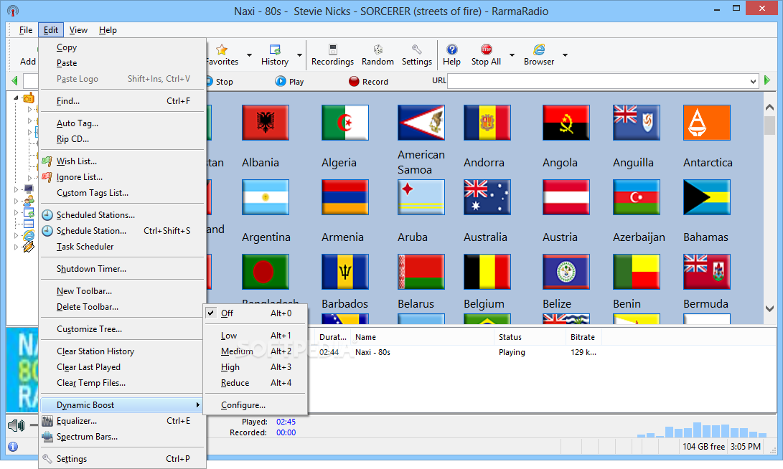
Task: Pick the Aruba flag
Action: coord(421,197)
